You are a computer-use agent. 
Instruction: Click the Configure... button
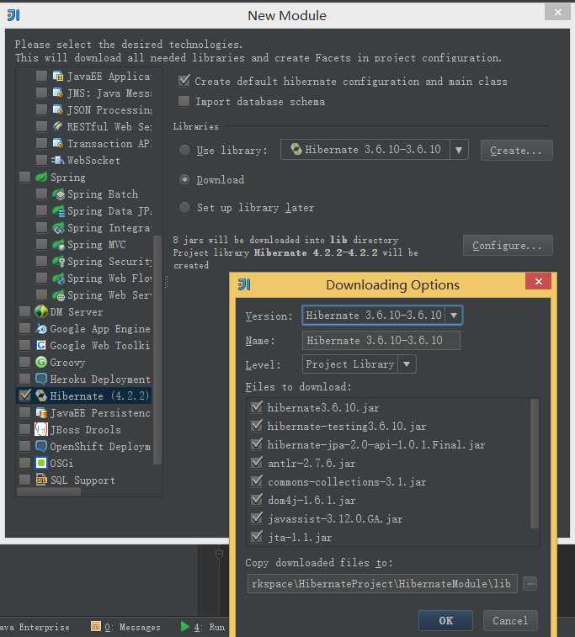508,246
